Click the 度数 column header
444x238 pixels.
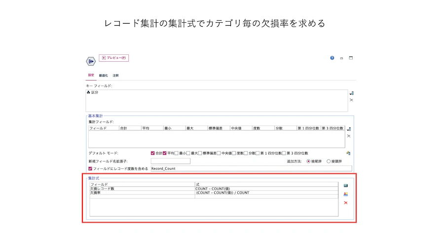pyautogui.click(x=263, y=128)
